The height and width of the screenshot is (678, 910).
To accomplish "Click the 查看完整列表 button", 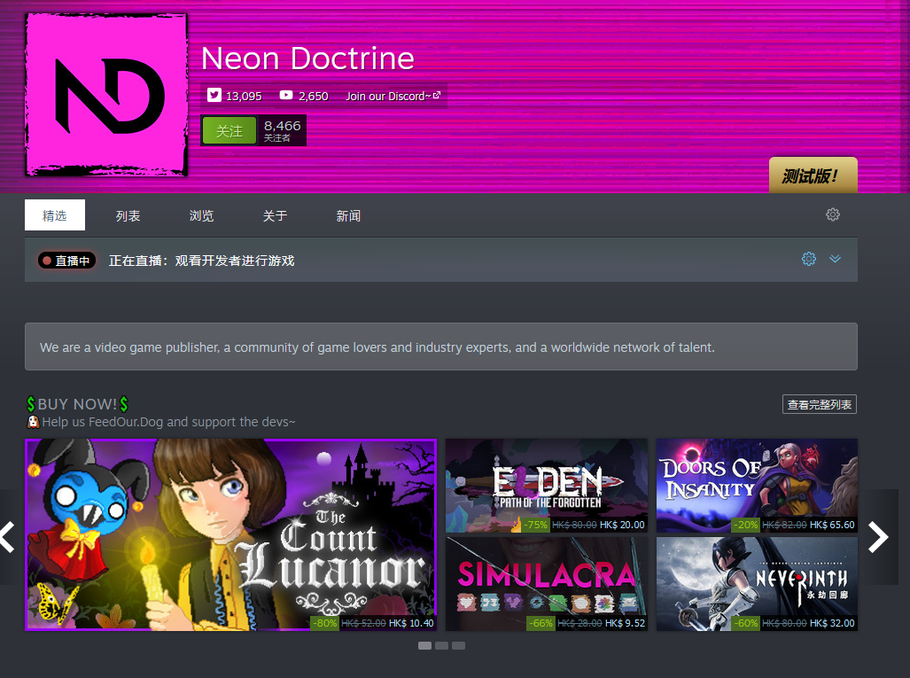I will click(x=819, y=405).
